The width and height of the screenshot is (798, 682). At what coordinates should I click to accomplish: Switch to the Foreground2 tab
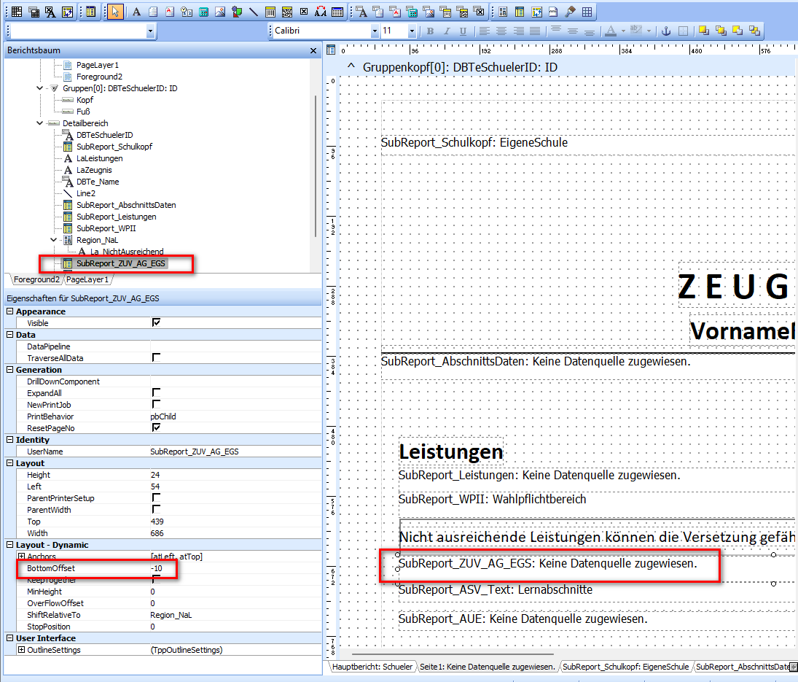click(x=36, y=279)
